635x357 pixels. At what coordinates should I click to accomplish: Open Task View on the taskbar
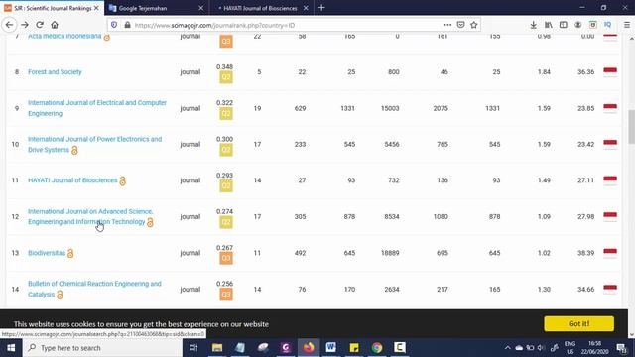click(193, 348)
